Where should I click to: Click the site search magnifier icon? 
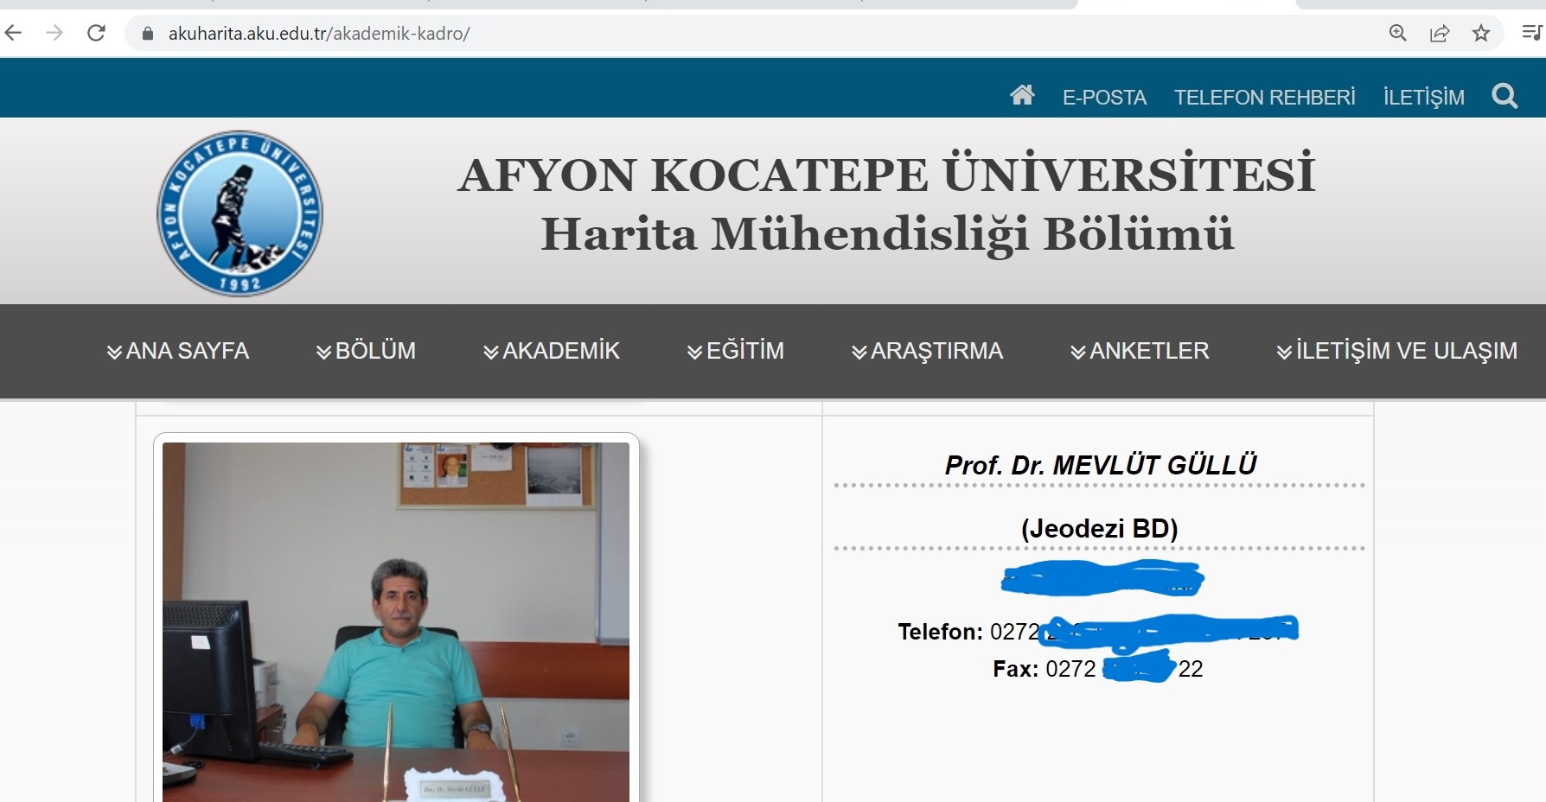[x=1505, y=96]
